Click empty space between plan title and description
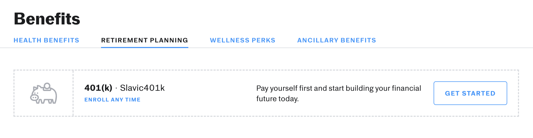 (210, 93)
